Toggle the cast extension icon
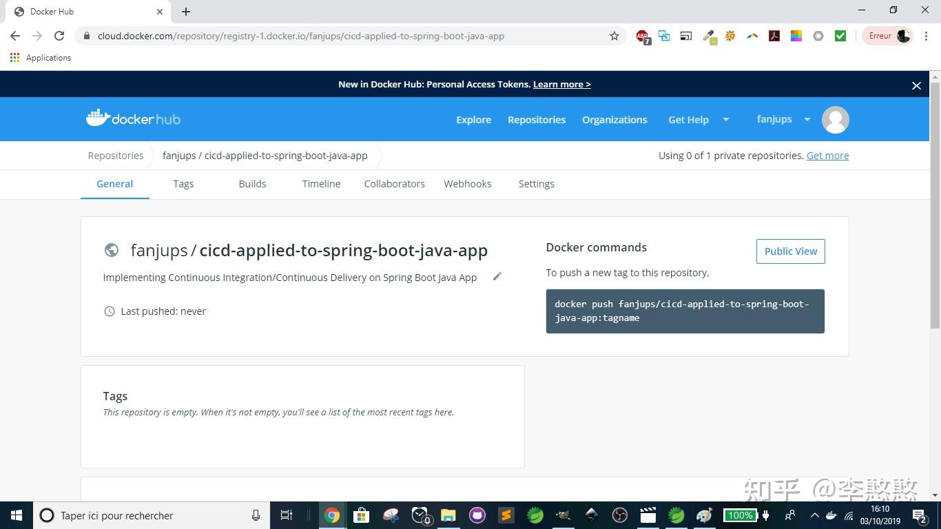 [x=685, y=36]
